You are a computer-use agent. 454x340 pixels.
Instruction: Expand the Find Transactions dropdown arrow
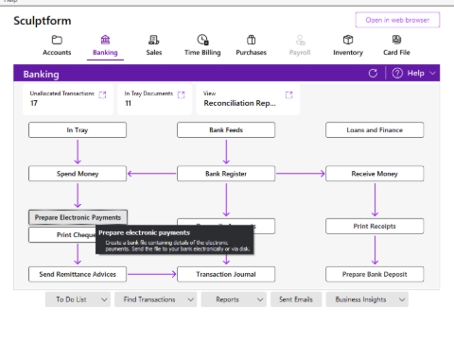[x=191, y=299]
